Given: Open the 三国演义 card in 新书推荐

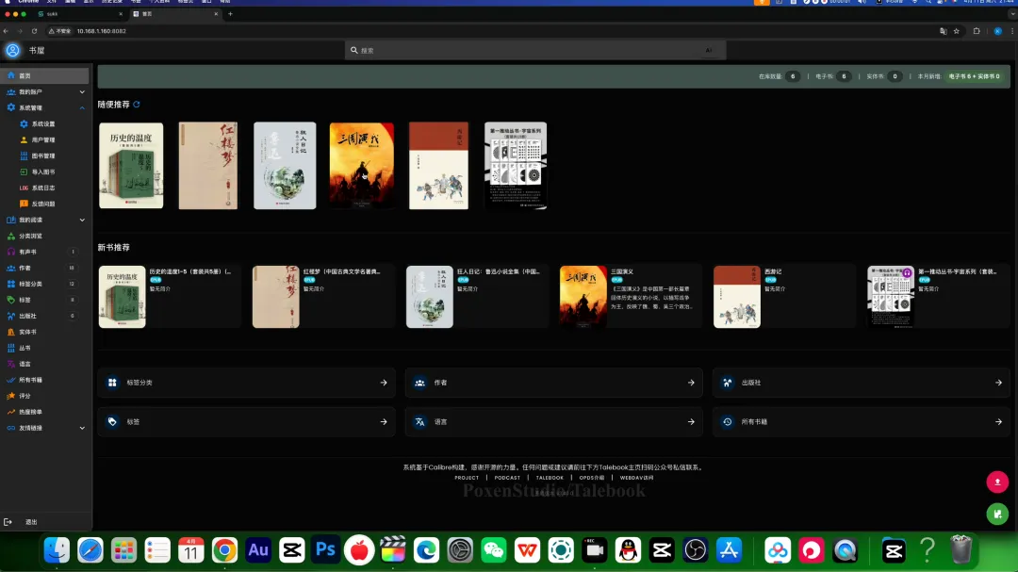Looking at the screenshot, I should [631, 297].
